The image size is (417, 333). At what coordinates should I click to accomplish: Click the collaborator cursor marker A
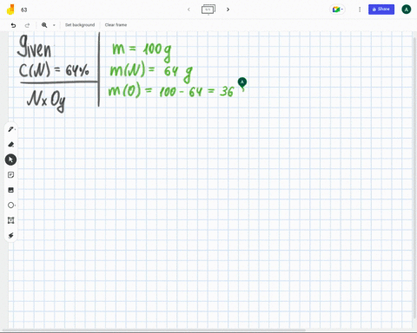click(242, 82)
